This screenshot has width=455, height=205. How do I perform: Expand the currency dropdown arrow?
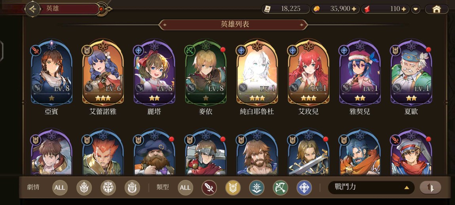click(415, 9)
